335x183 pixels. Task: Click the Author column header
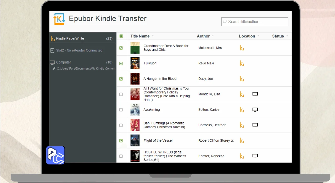tap(203, 36)
